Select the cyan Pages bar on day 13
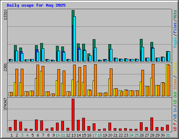 click(74, 39)
